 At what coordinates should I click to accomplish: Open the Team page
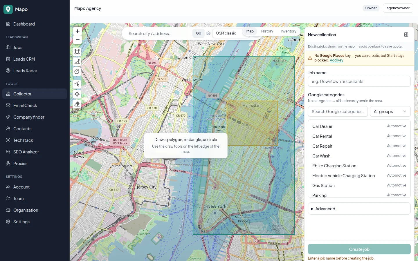35,198
